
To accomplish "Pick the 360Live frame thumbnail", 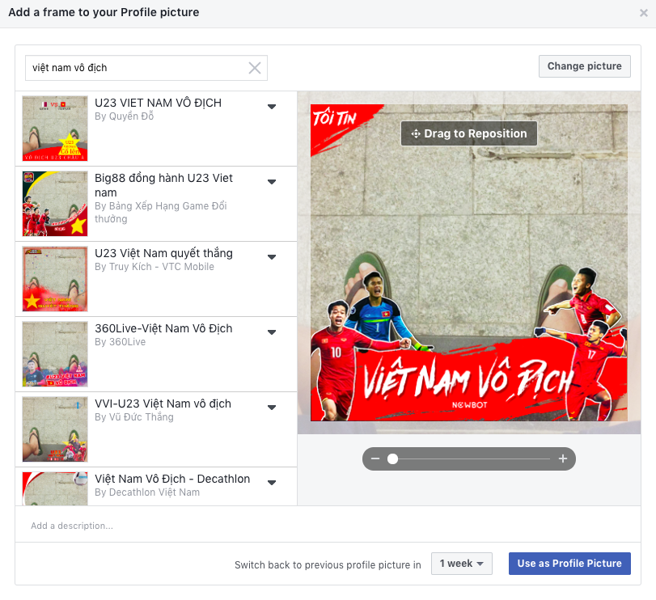I will point(55,354).
